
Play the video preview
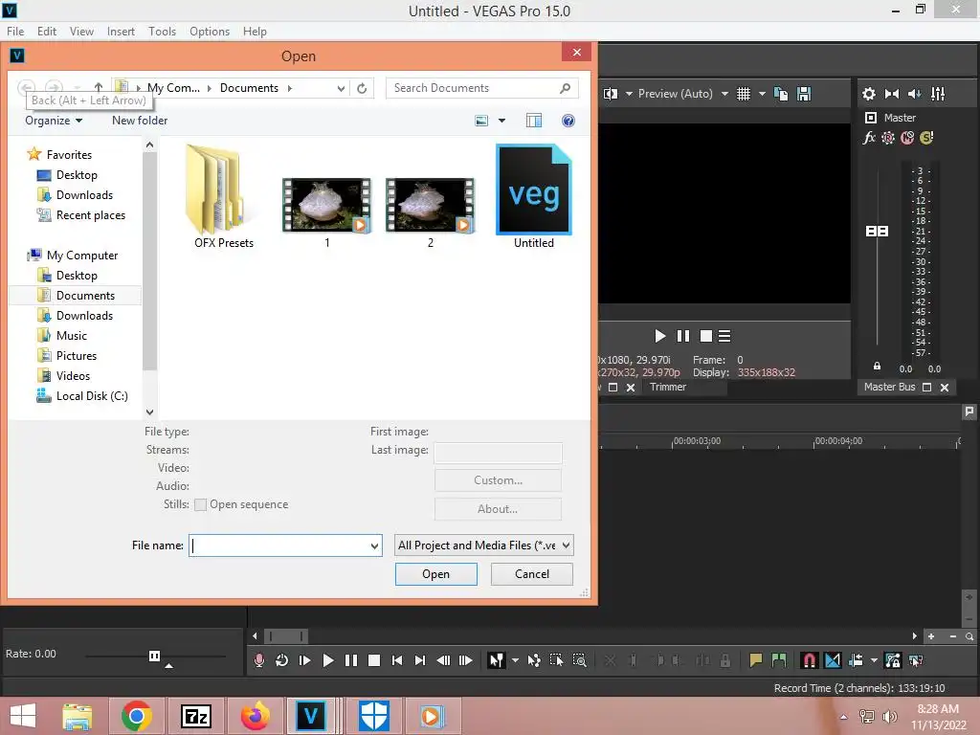pos(660,336)
